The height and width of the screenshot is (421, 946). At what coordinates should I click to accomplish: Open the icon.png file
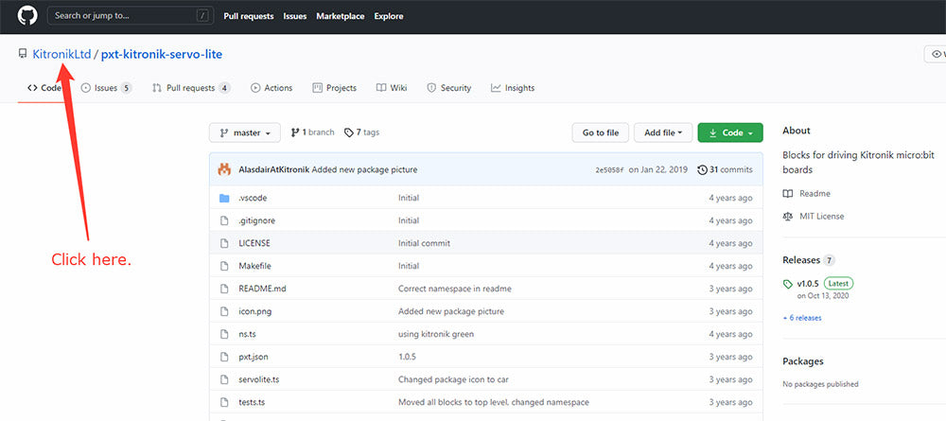pos(256,312)
